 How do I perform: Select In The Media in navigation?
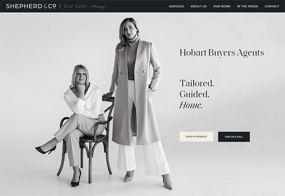[247, 6]
